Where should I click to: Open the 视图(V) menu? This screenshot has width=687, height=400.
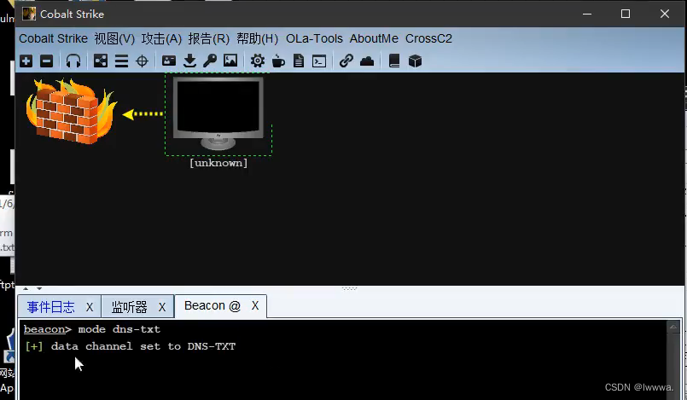coord(114,38)
